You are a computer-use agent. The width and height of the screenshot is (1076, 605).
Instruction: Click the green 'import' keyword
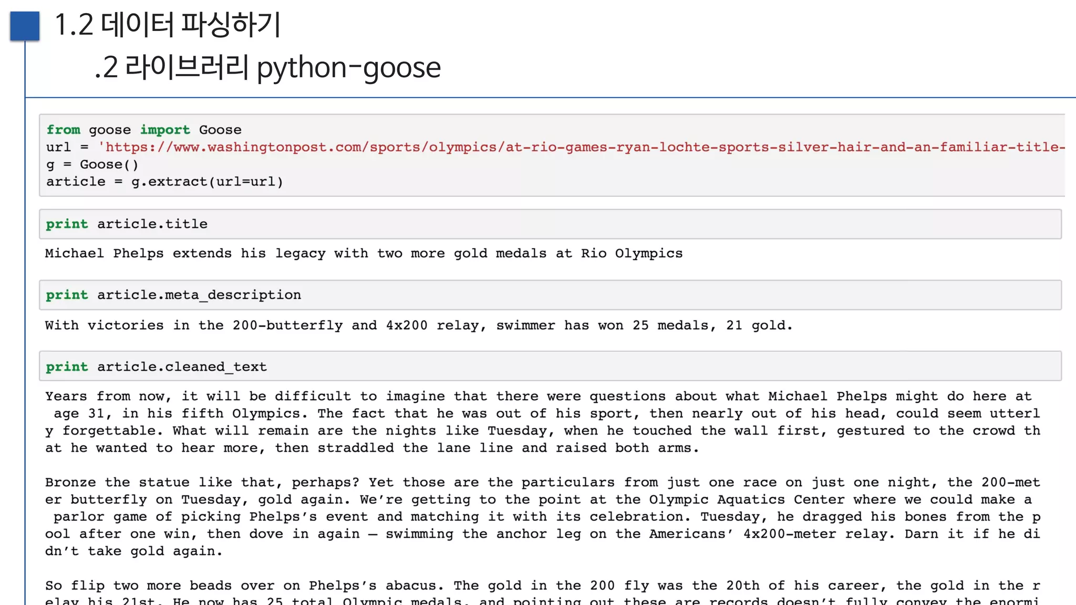[164, 130]
